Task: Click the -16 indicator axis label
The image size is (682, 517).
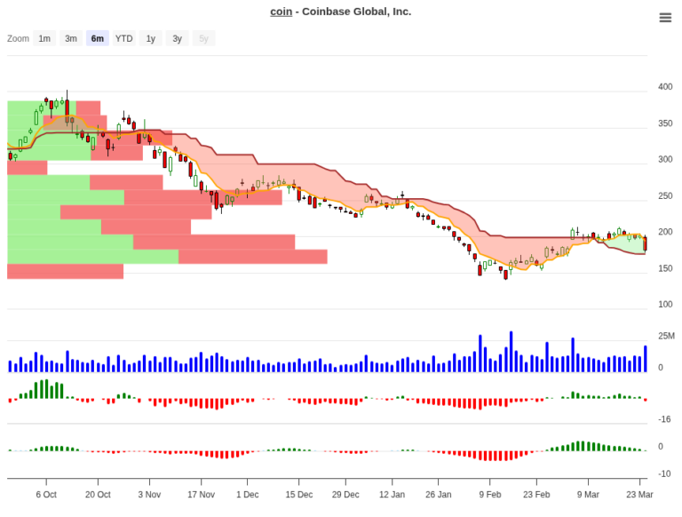Action: tap(664, 419)
